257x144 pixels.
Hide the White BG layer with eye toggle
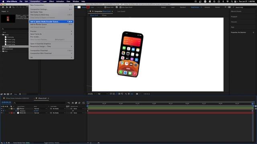(2, 113)
